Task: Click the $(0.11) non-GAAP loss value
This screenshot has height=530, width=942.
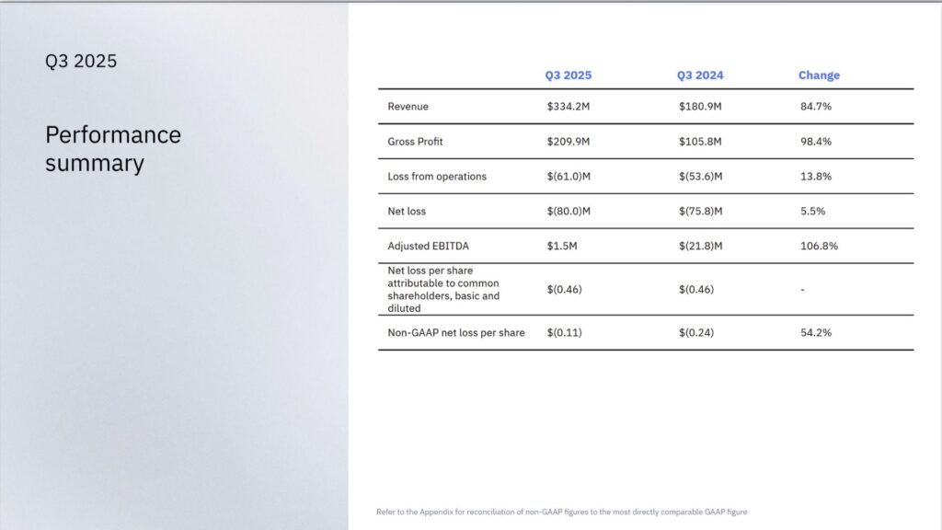Action: pyautogui.click(x=564, y=333)
